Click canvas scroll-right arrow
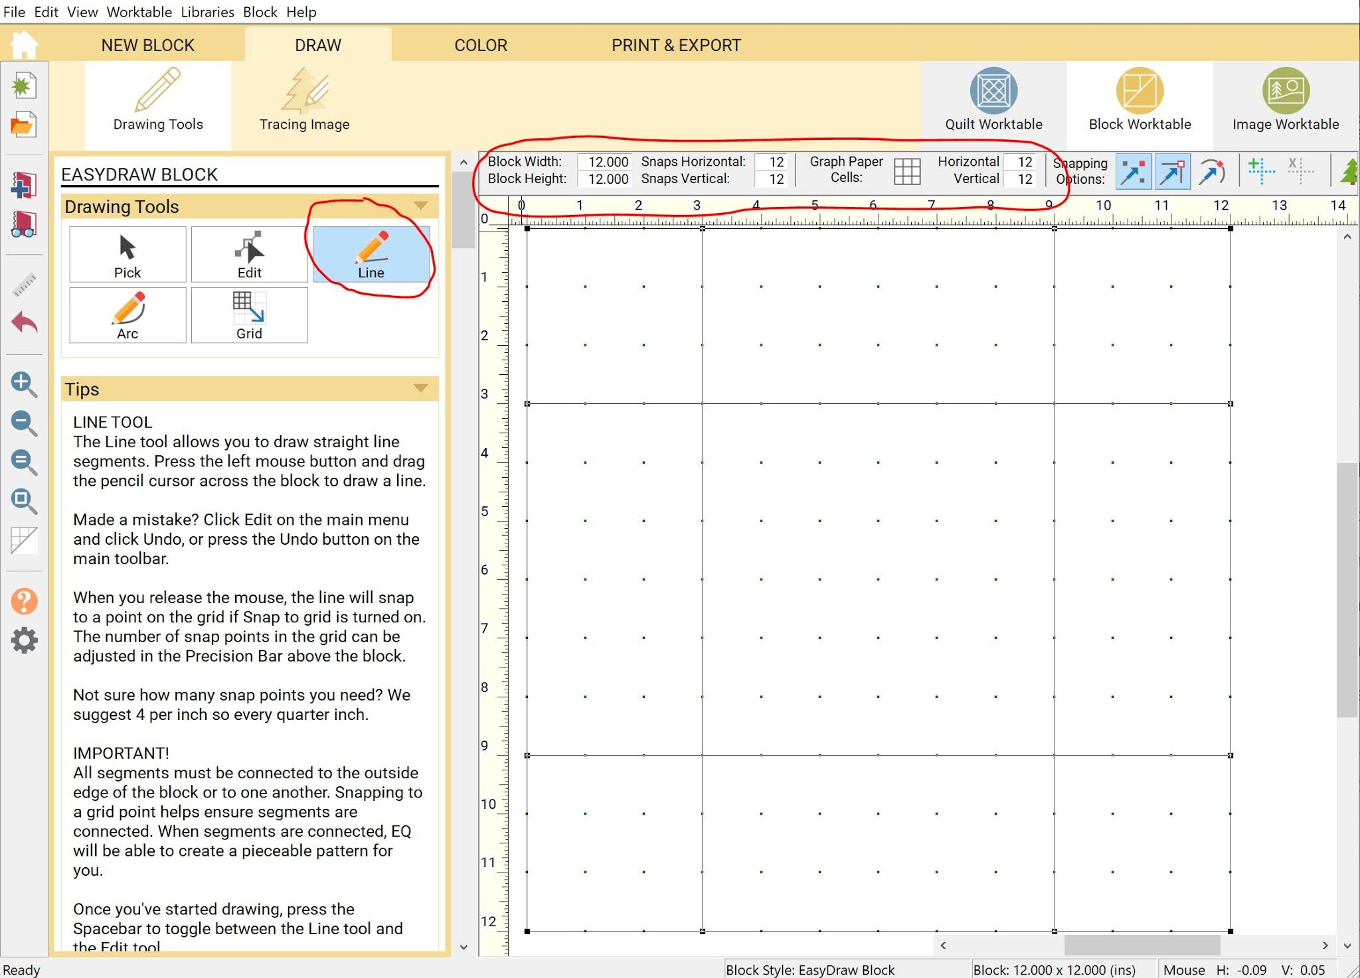 click(x=1325, y=945)
